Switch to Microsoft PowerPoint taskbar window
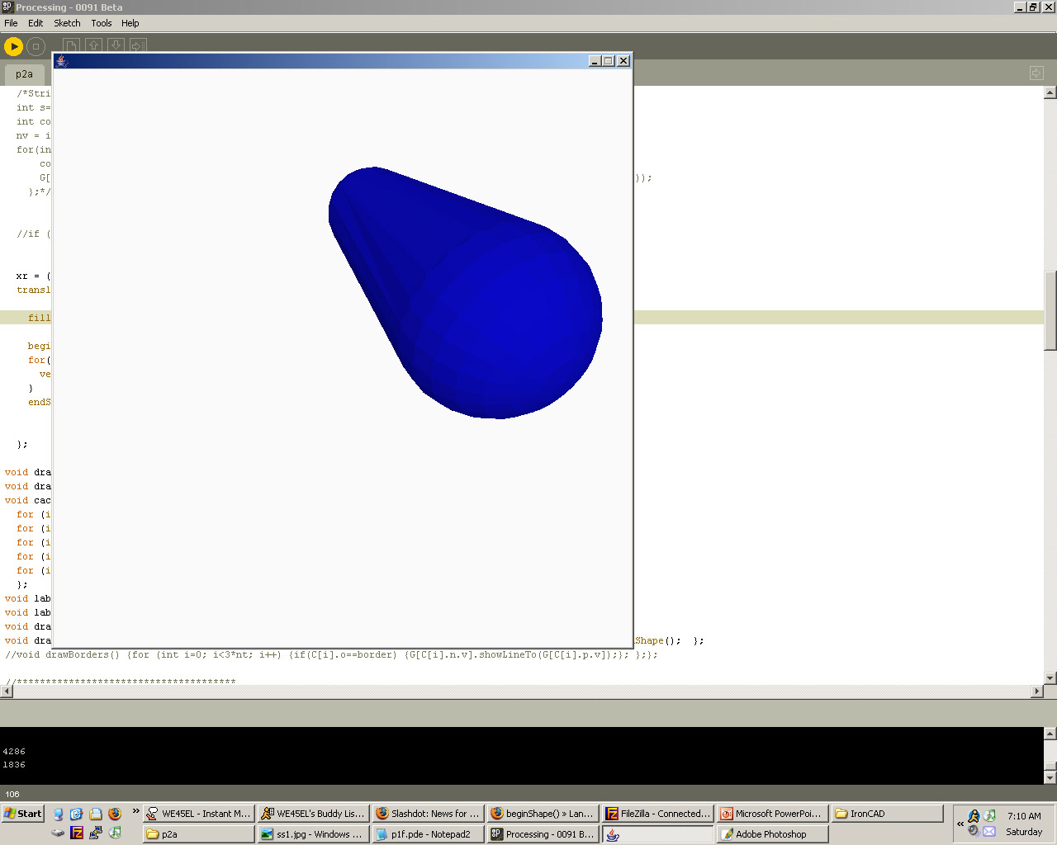1057x845 pixels. 772,814
